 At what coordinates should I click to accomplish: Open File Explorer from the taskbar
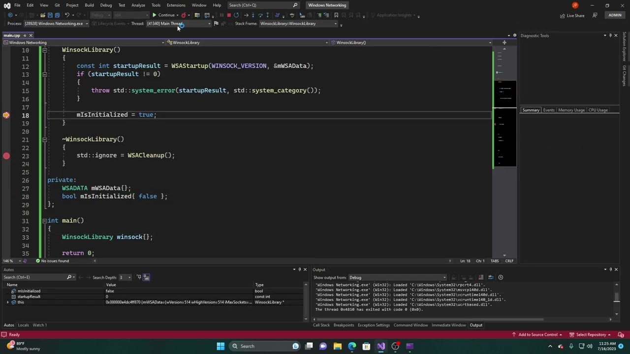[x=338, y=346]
